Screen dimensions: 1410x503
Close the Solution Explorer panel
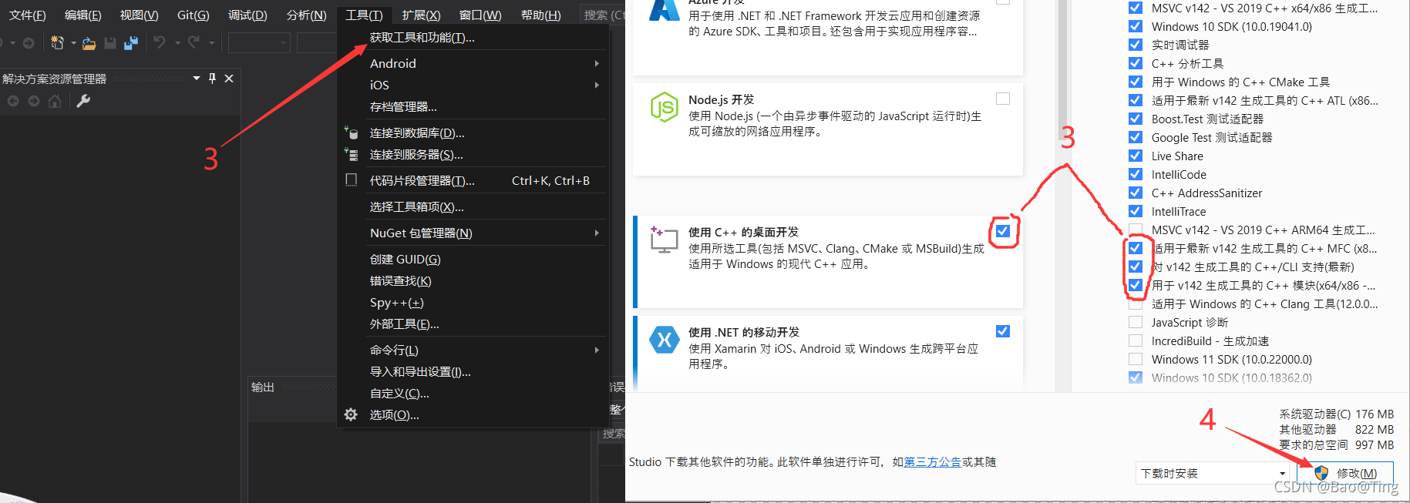click(229, 78)
